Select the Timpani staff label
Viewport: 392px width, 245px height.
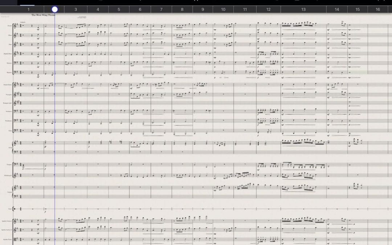point(9,164)
